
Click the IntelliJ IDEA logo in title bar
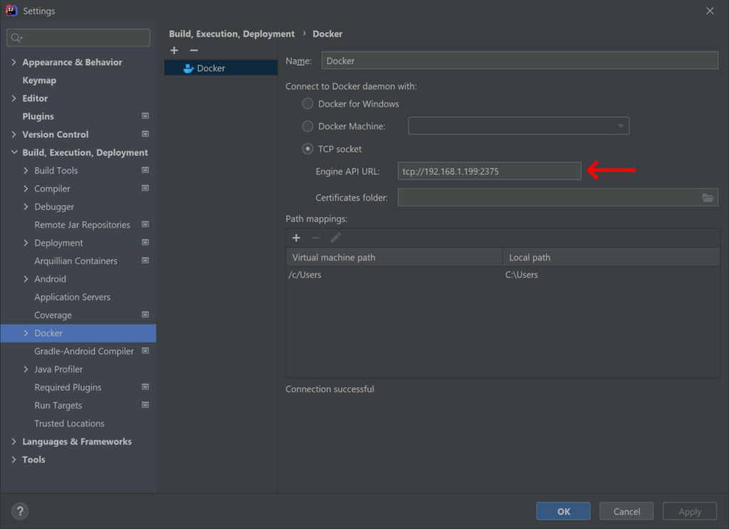point(11,10)
